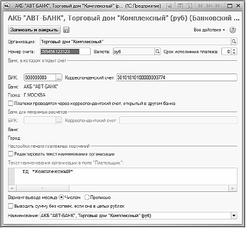
Task: Open БИК selection ellipsis for main bank
Action: click(x=59, y=77)
